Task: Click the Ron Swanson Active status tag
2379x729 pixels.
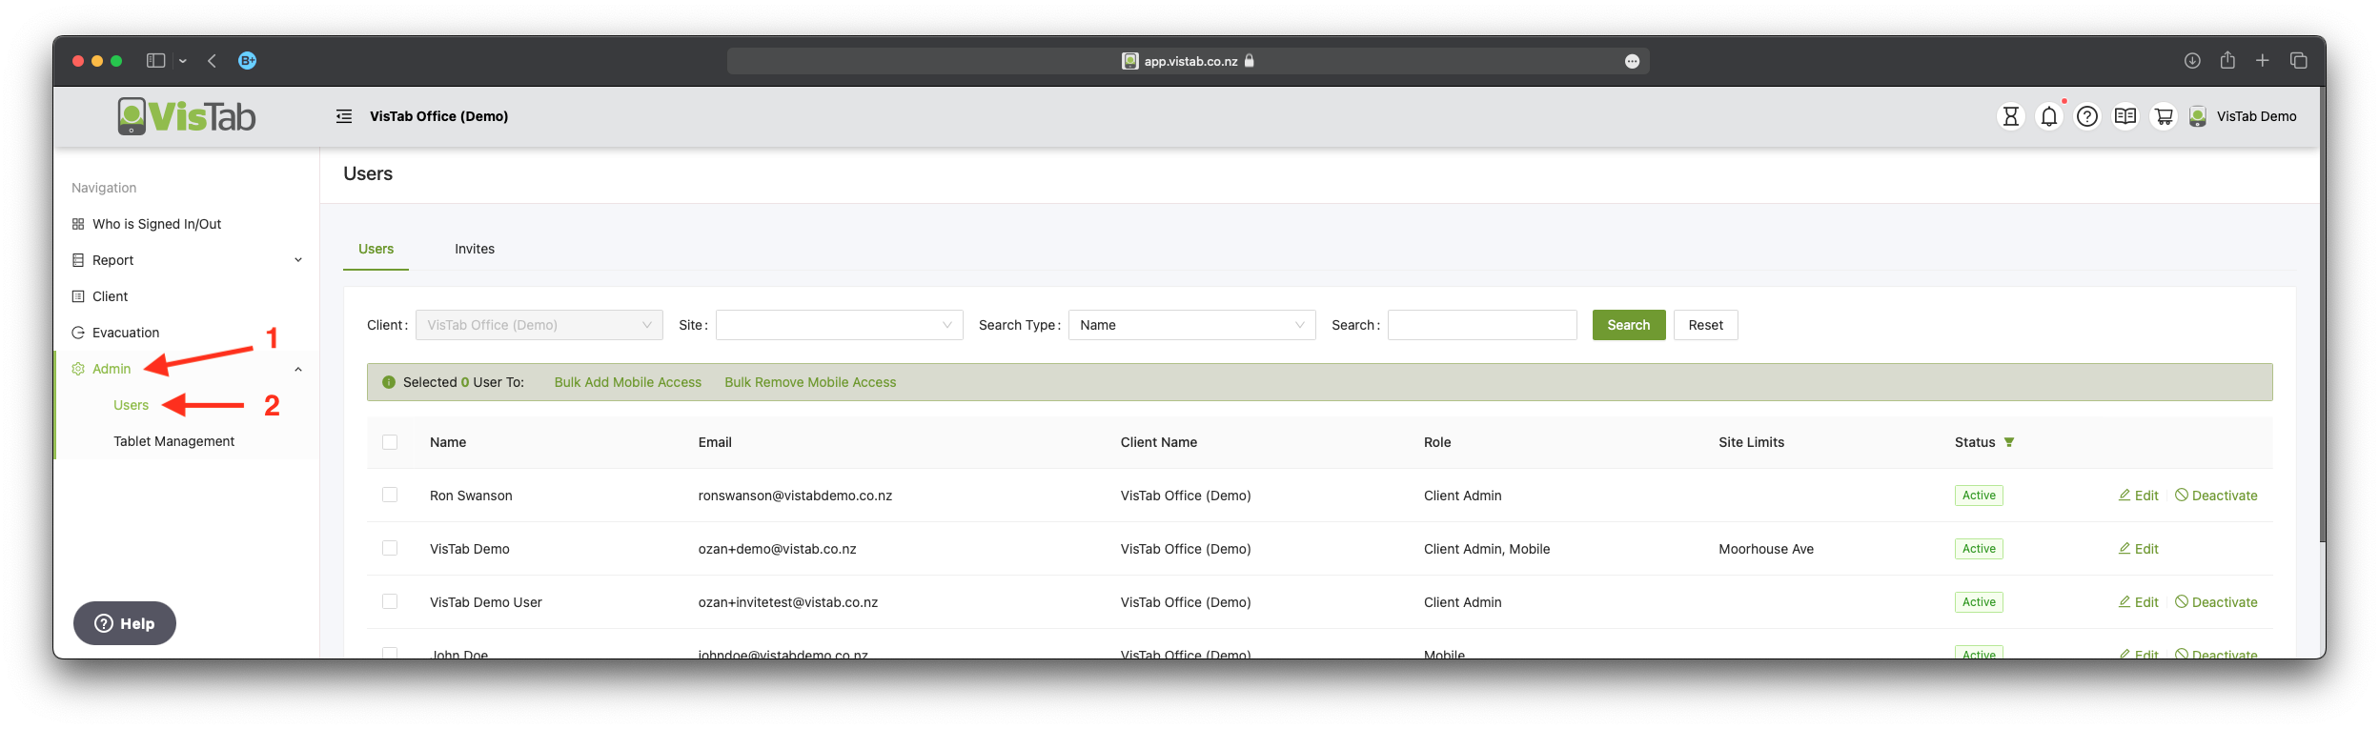Action: coord(1979,496)
